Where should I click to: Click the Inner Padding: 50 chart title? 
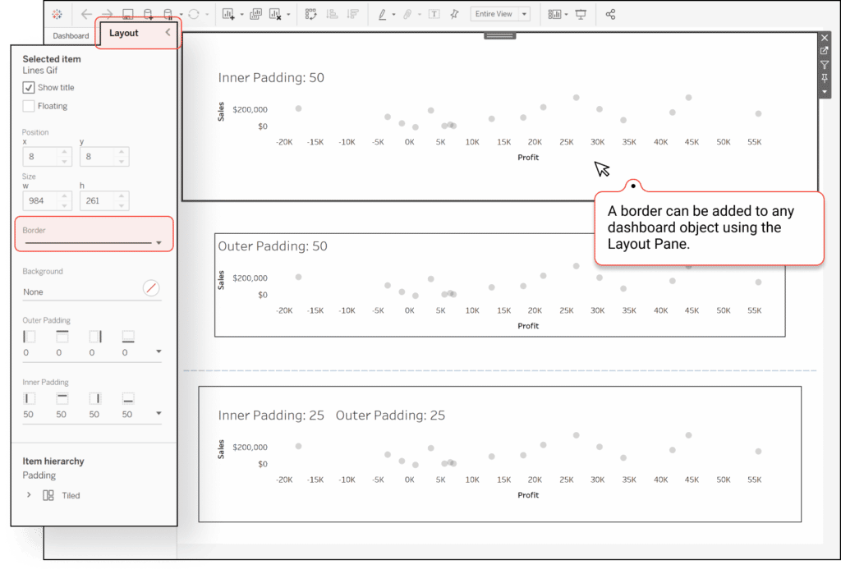click(x=271, y=78)
